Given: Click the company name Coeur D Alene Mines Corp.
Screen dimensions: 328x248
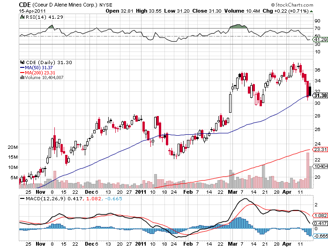Looking at the screenshot, I should coord(65,5).
